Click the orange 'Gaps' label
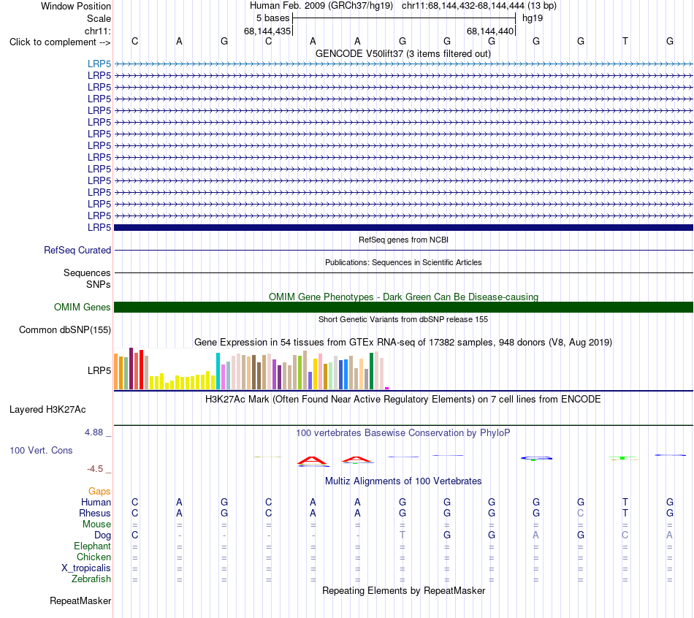Viewport: 694px width, 618px height. [x=99, y=492]
